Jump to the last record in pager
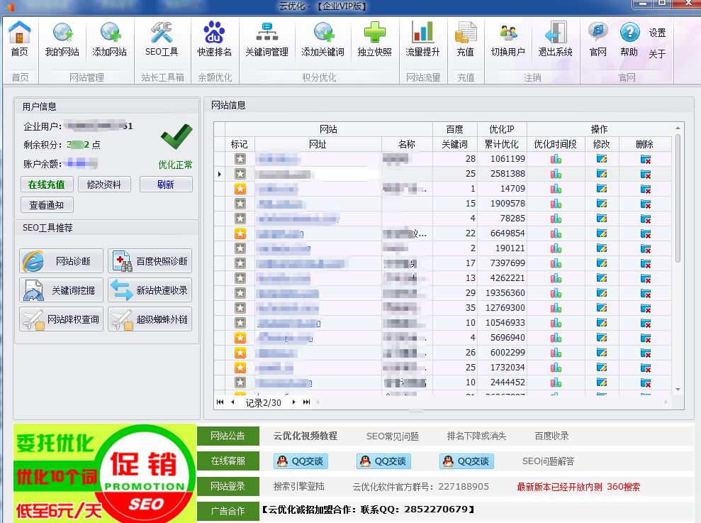 (306, 402)
